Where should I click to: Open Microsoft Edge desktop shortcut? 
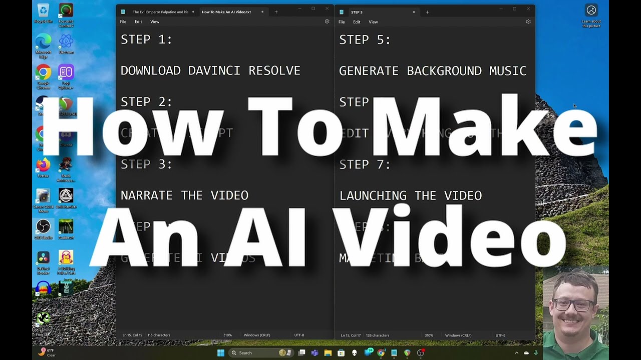(43, 46)
